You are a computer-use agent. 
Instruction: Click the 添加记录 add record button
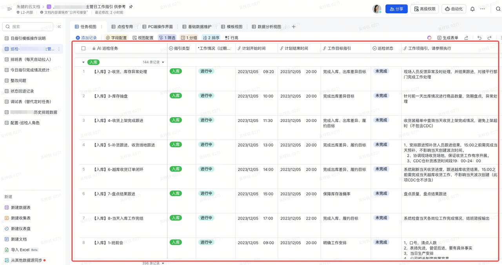click(x=86, y=38)
